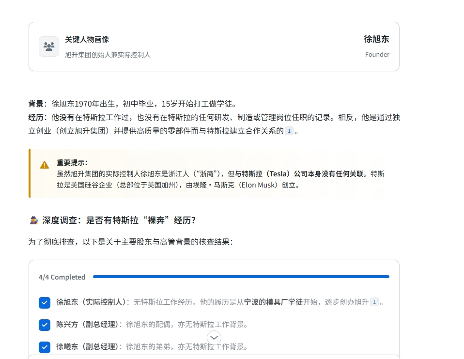Select the name 徐旭东 at the card's right
The width and height of the screenshot is (464, 359).
click(376, 39)
